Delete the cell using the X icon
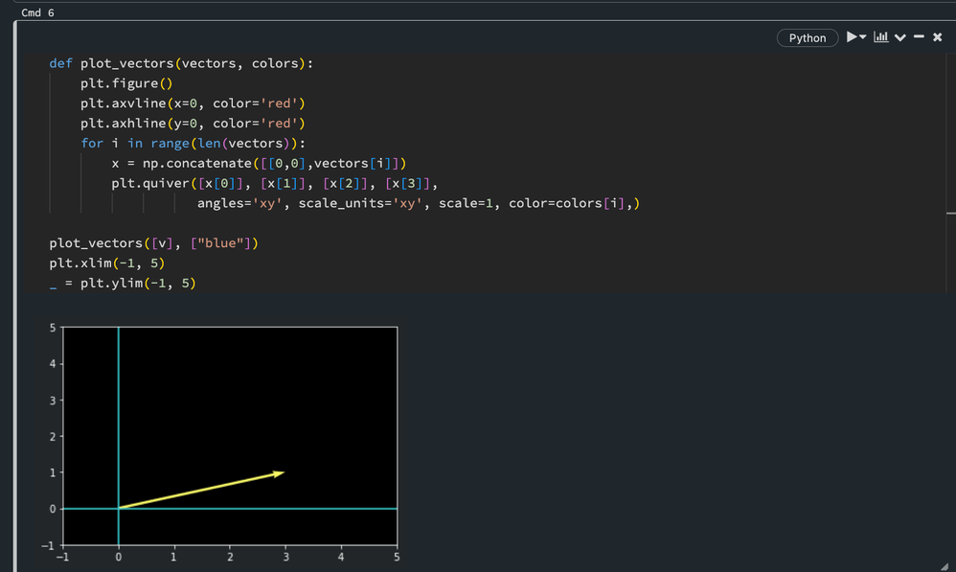This screenshot has width=956, height=572. click(937, 37)
